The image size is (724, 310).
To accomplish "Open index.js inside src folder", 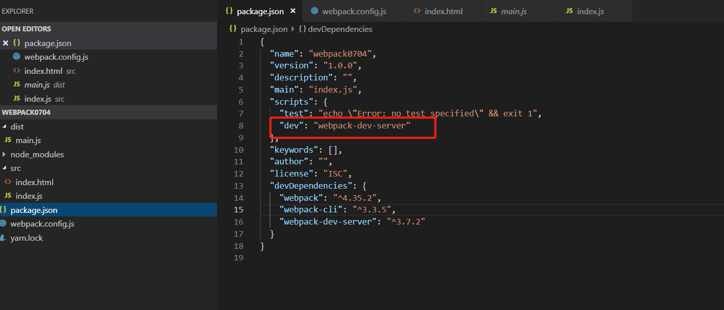I will pyautogui.click(x=108, y=196).
